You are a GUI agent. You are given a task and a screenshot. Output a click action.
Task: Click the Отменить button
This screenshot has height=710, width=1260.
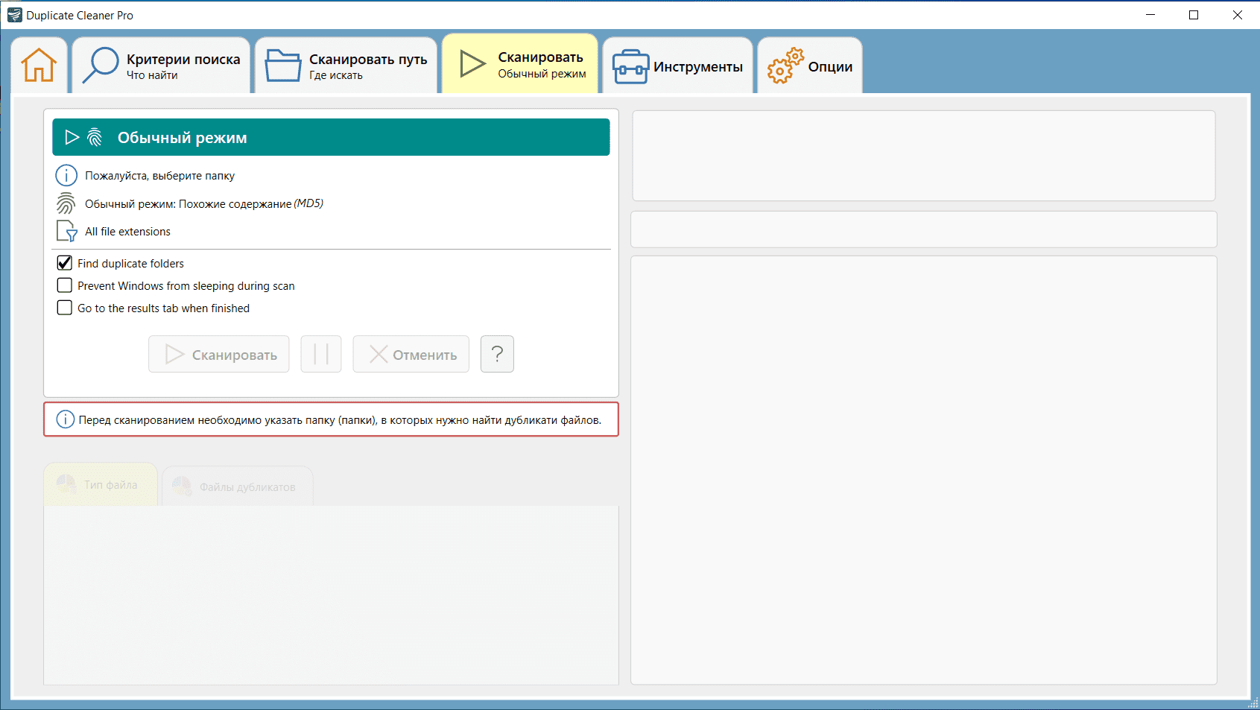pos(411,354)
